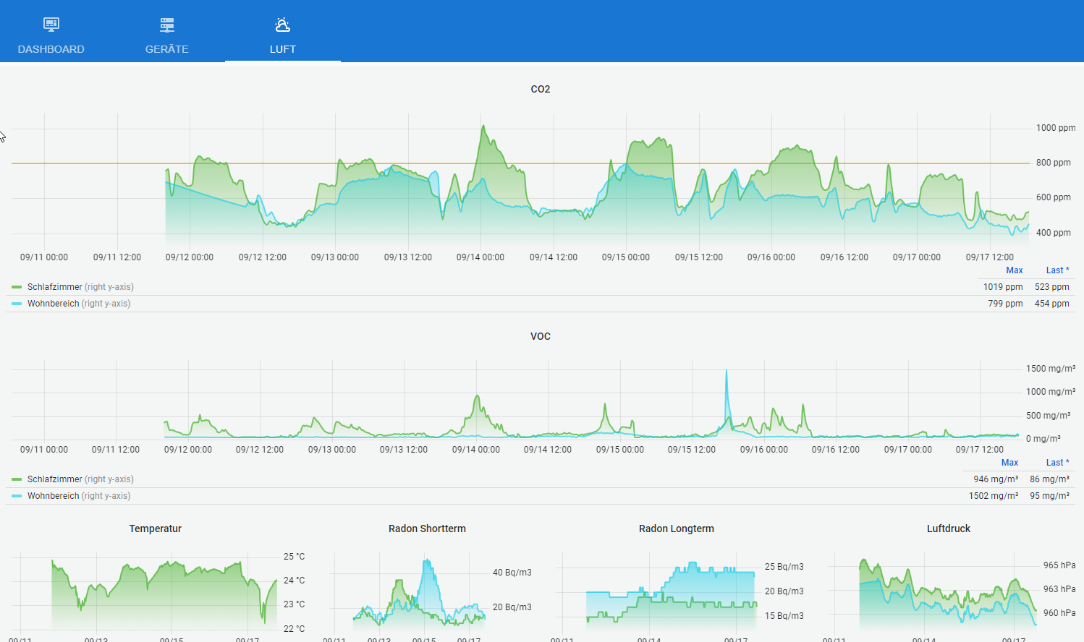Click the 1500 mg/m³ axis label
Image resolution: width=1084 pixels, height=642 pixels.
[1051, 369]
